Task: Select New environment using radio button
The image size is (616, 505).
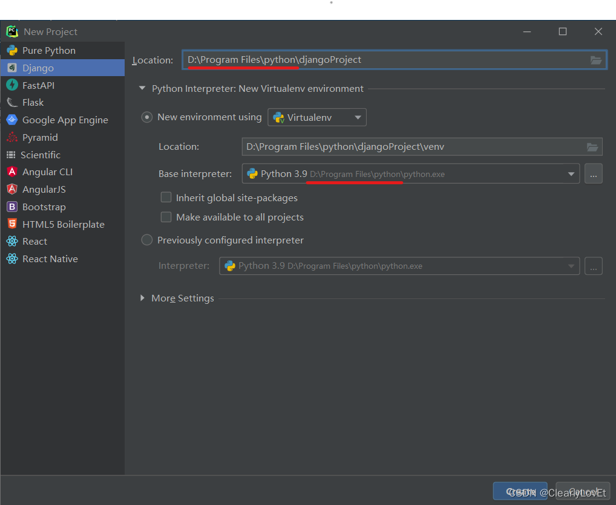Action: pyautogui.click(x=147, y=117)
